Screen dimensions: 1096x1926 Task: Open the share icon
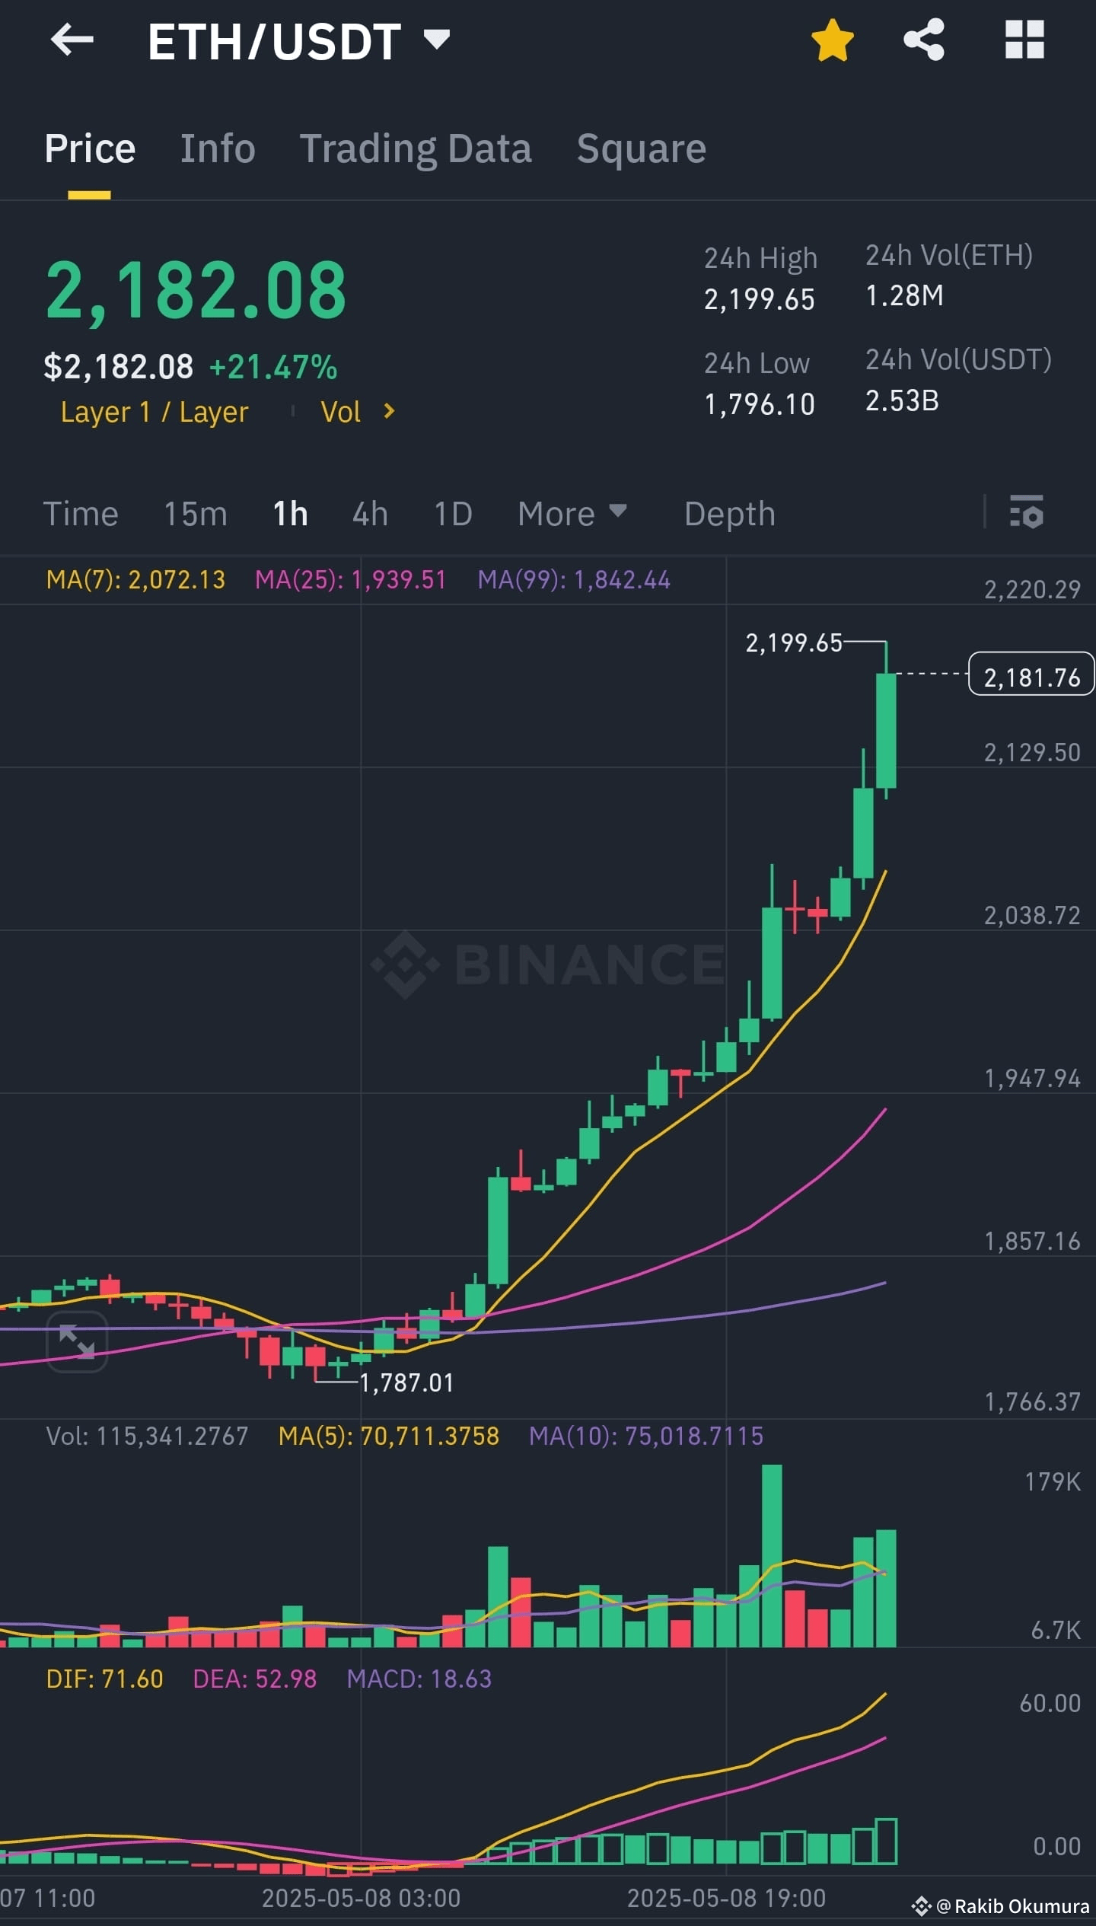924,40
